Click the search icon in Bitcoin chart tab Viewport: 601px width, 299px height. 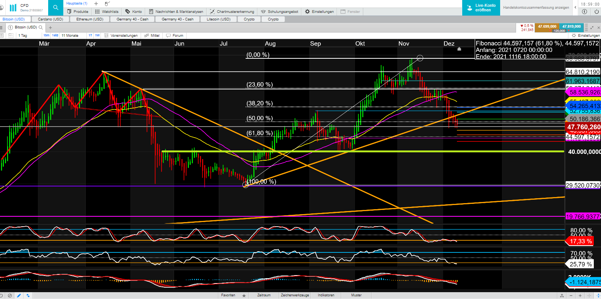click(41, 27)
